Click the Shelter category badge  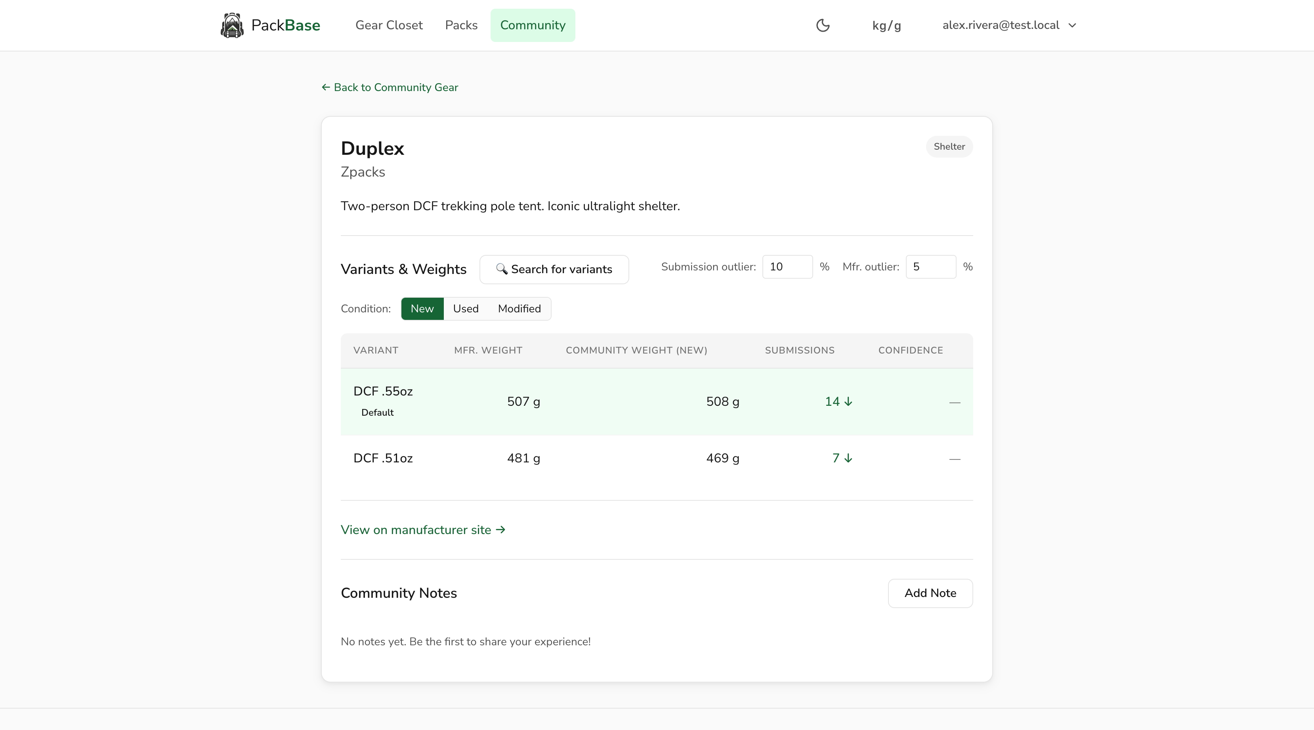pos(949,146)
